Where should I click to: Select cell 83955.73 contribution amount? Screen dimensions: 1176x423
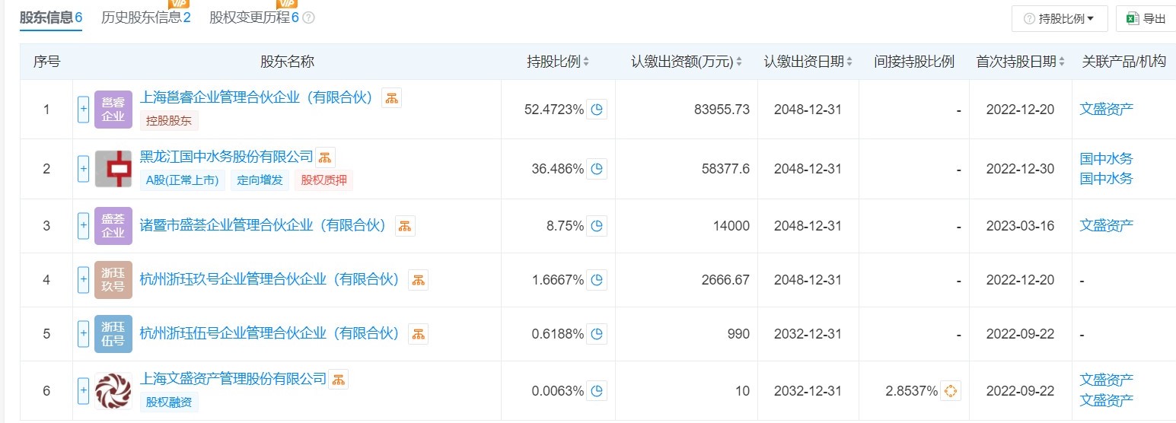coord(722,110)
